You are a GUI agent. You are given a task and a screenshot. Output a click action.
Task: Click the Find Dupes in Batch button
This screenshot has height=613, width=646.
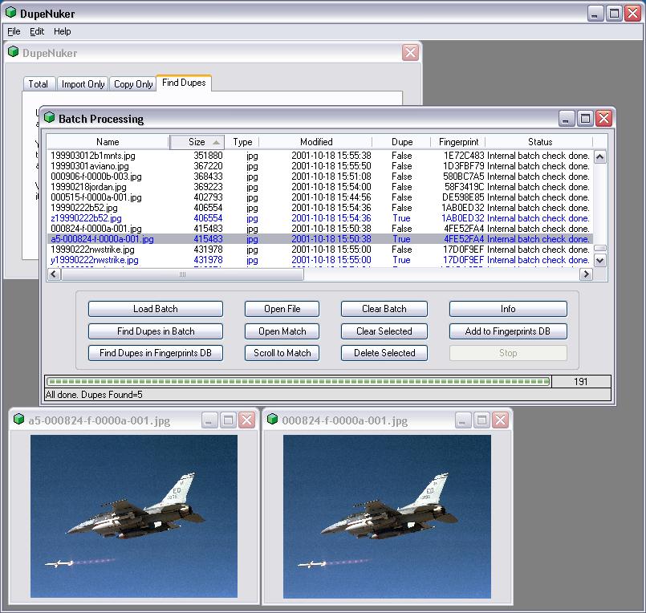click(155, 331)
